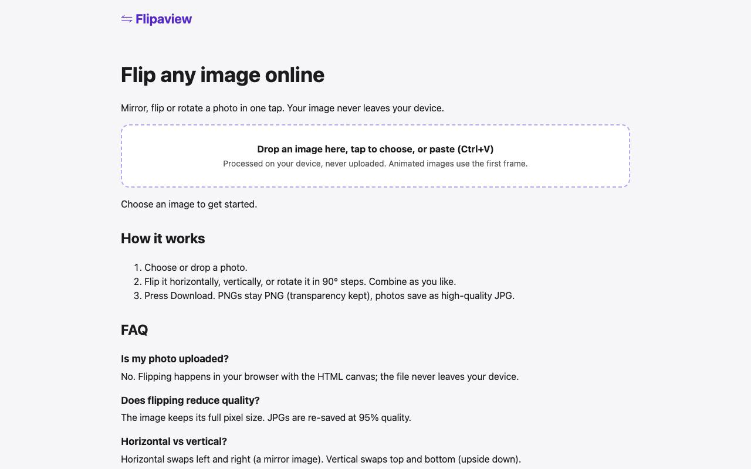Image resolution: width=751 pixels, height=469 pixels.
Task: Click the 'Choose an image to get started.' status text
Action: (189, 204)
